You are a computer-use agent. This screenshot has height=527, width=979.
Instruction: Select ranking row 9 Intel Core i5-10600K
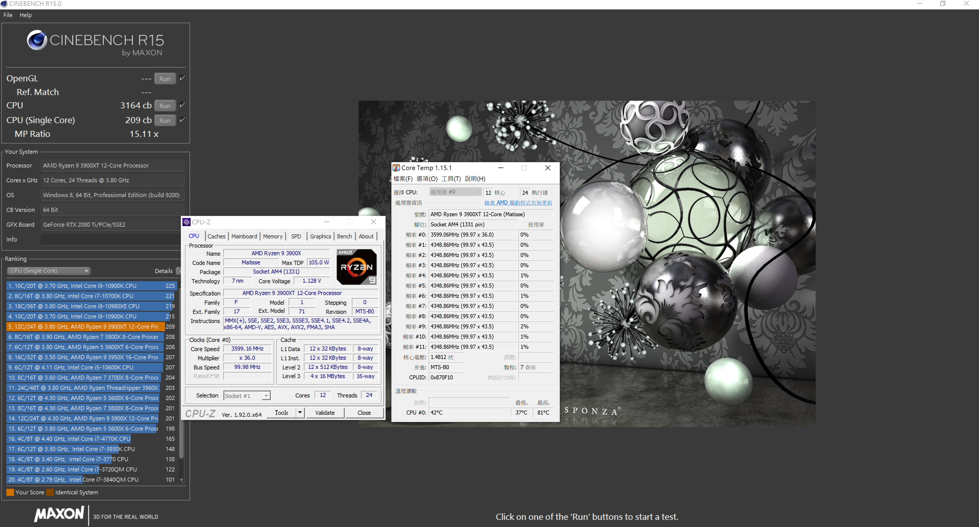click(91, 368)
